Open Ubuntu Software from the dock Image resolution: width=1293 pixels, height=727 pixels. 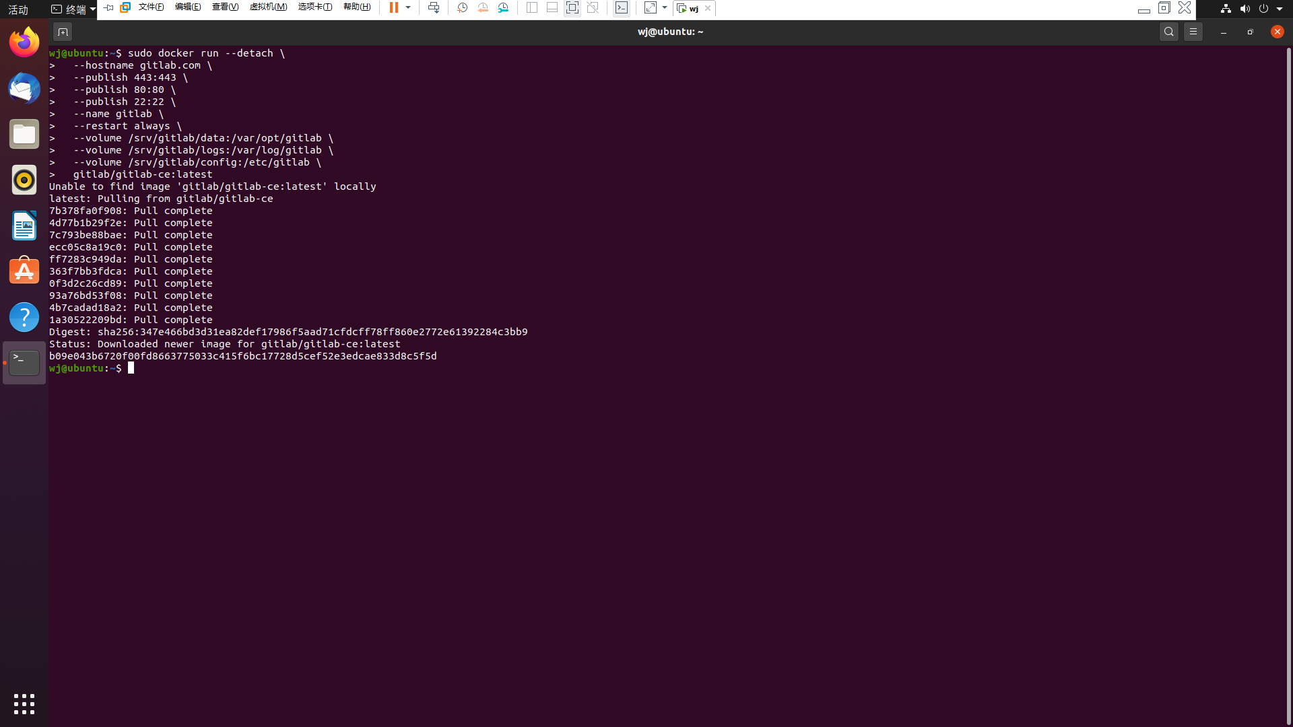point(24,271)
